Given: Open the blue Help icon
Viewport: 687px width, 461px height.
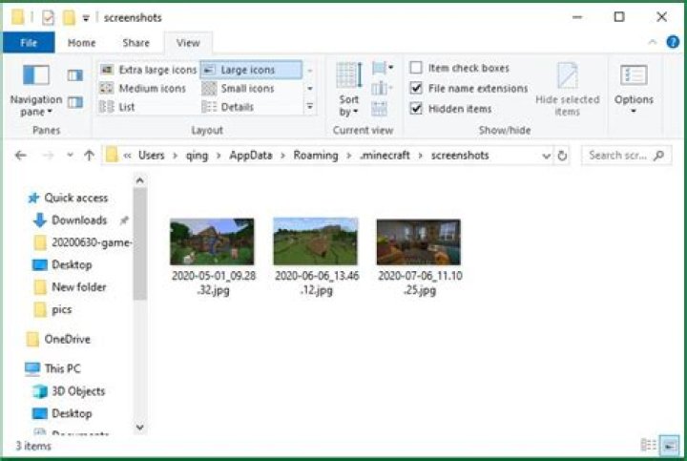Looking at the screenshot, I should 673,42.
